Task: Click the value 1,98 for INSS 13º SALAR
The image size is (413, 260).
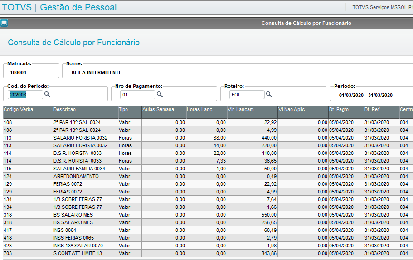Action: tap(272, 246)
